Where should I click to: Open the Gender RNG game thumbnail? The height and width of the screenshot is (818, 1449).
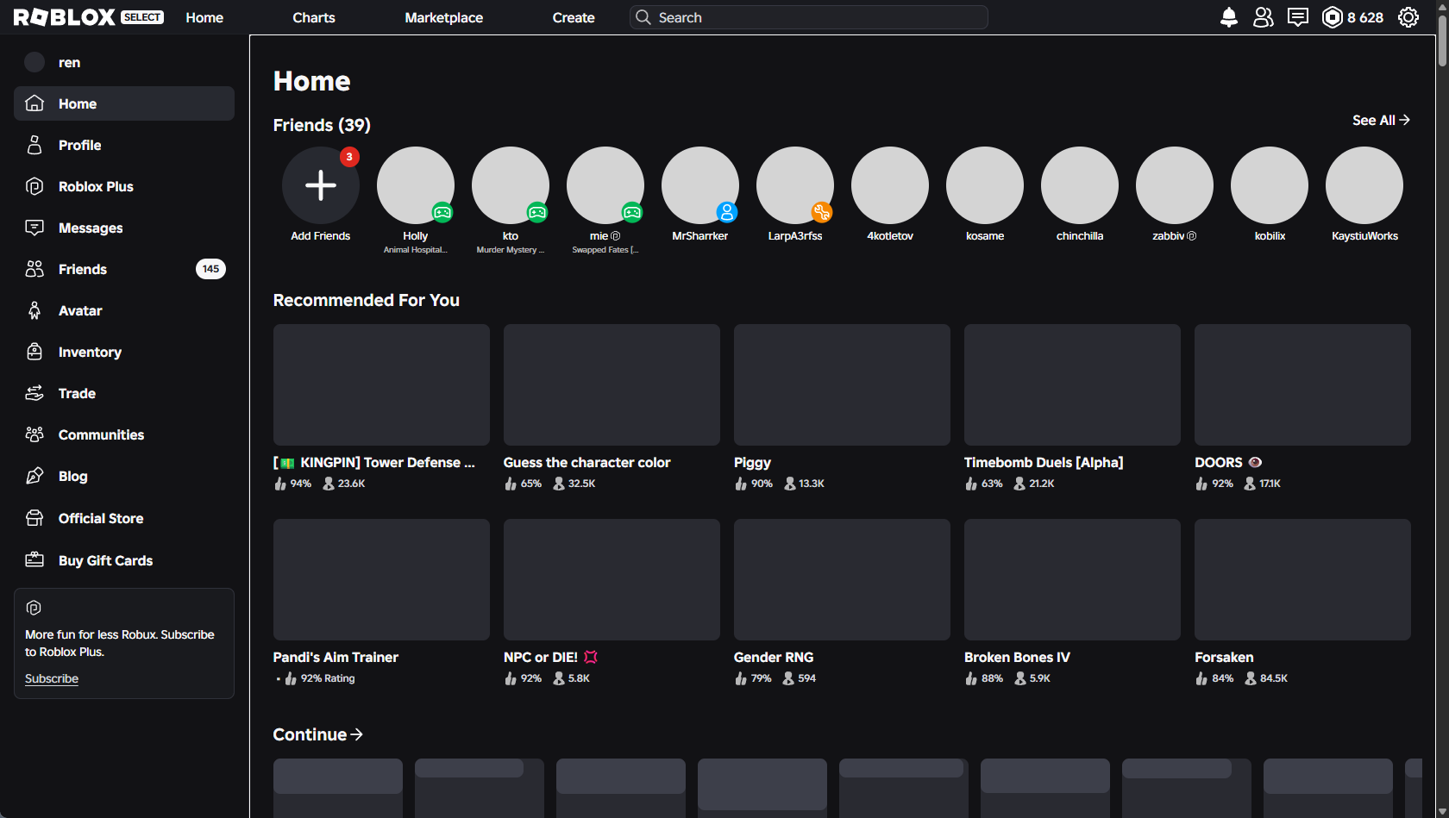point(842,579)
